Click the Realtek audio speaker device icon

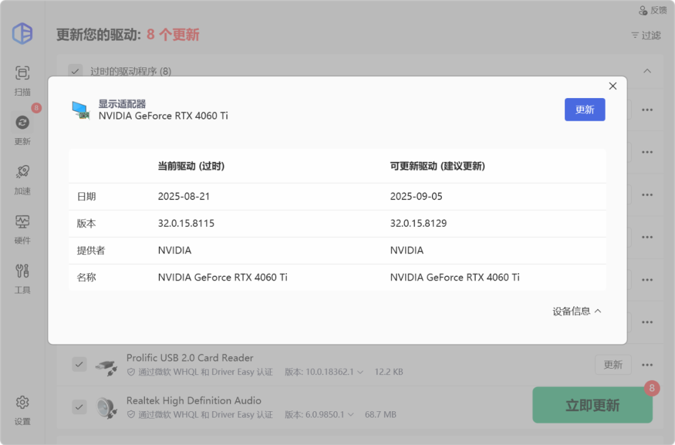pyautogui.click(x=106, y=407)
